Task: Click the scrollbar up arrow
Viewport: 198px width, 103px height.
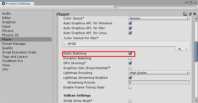Action: [196, 18]
